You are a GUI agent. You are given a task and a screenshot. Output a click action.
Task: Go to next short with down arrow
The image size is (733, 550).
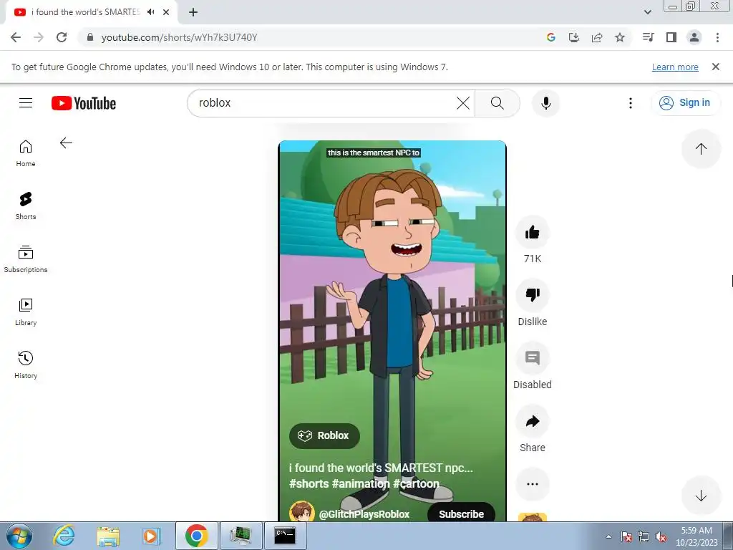point(701,496)
